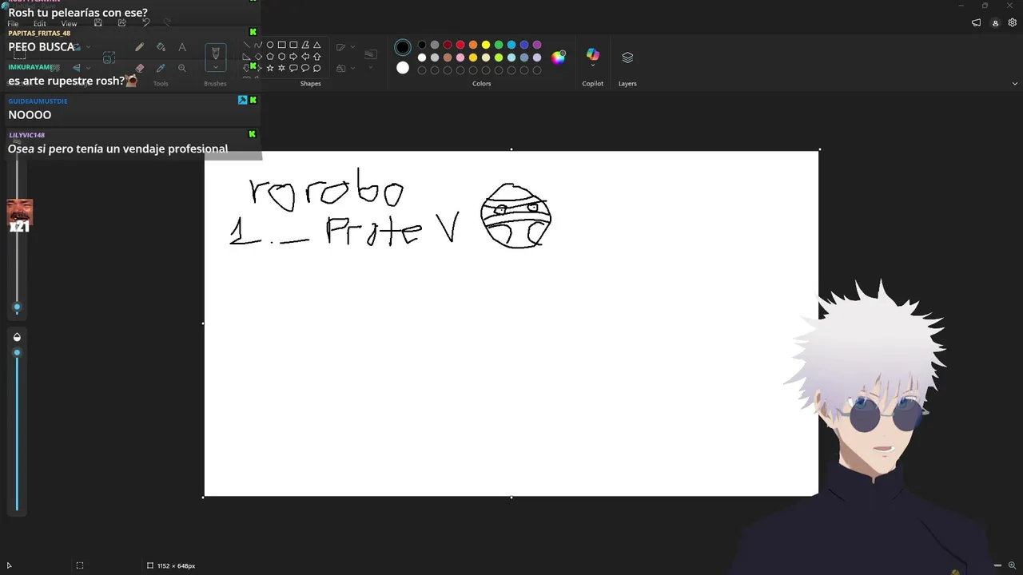Choose the Right arrow shape
Screen dimensions: 1023x575
(x=293, y=57)
